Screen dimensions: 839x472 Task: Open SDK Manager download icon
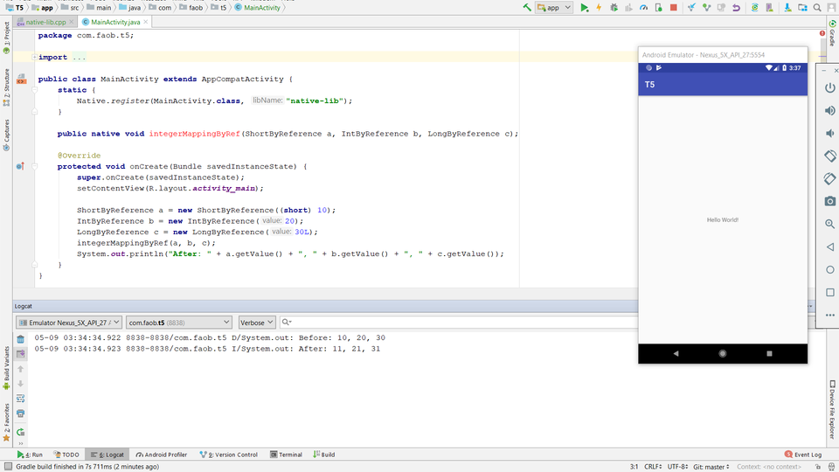[787, 8]
